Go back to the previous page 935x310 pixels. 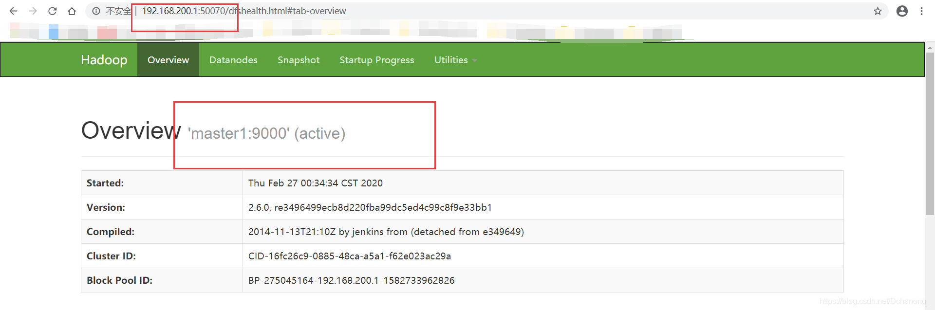tap(13, 11)
